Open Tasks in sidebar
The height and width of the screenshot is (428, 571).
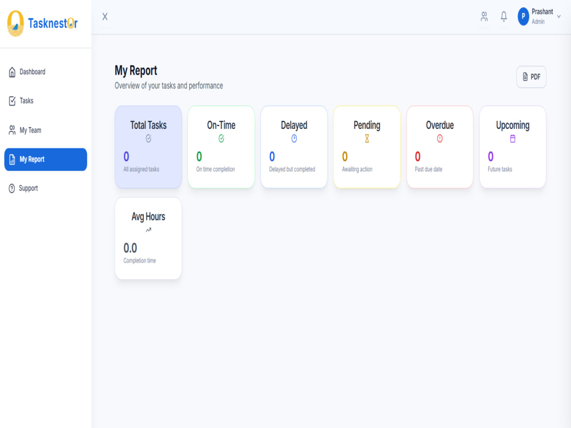[46, 101]
